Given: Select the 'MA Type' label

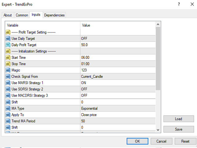Looking at the screenshot, I should coord(18,109).
